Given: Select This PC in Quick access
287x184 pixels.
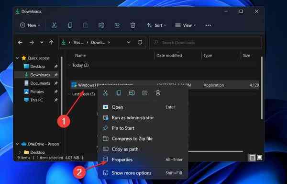Looking at the screenshot, I should (x=36, y=100).
